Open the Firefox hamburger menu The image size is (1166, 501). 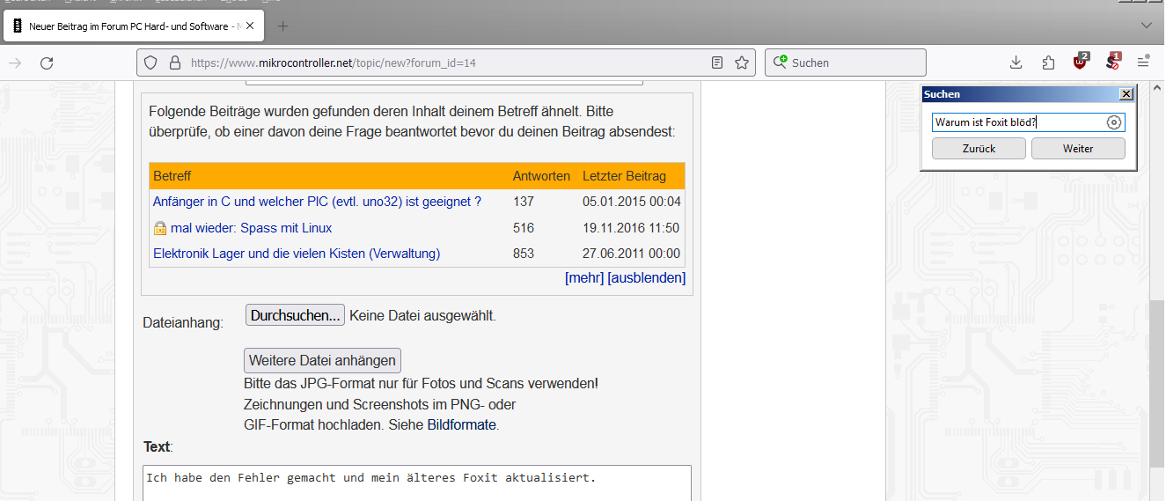(x=1143, y=63)
